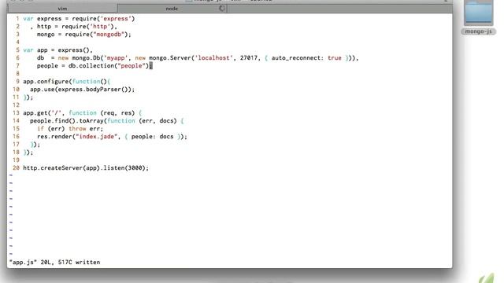The width and height of the screenshot is (504, 283).
Task: Click auto_reconnect option text
Action: [x=298, y=57]
